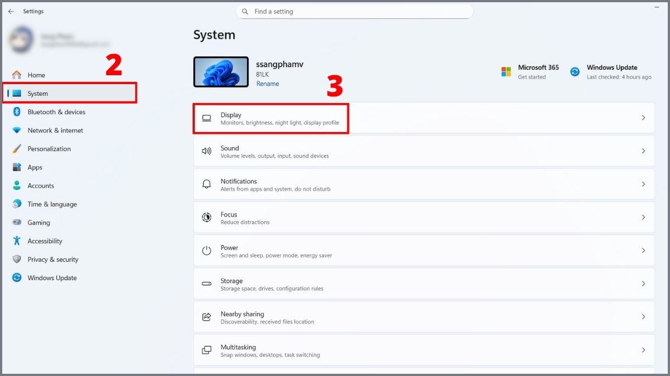Image resolution: width=670 pixels, height=376 pixels.
Task: Click the Rename link under device name
Action: click(267, 84)
